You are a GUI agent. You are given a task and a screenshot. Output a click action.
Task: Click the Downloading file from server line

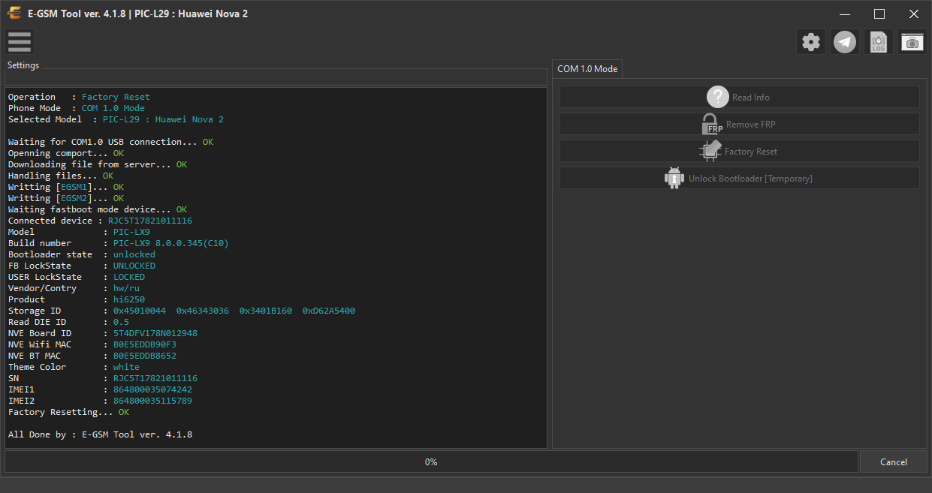[98, 164]
